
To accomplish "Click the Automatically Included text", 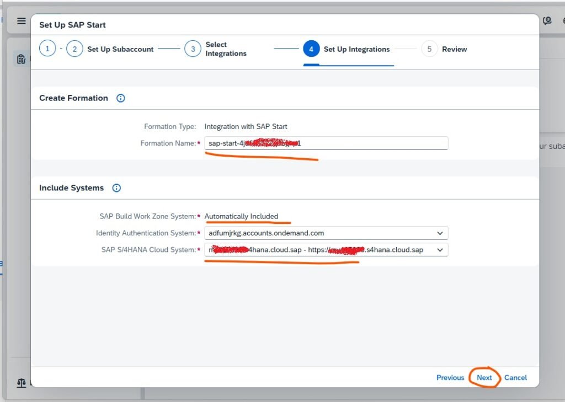I will click(241, 216).
